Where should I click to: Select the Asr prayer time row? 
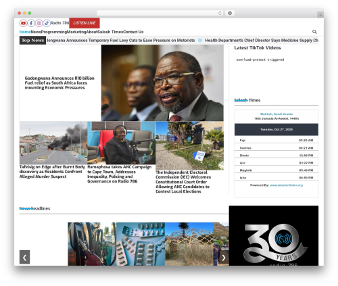276,163
